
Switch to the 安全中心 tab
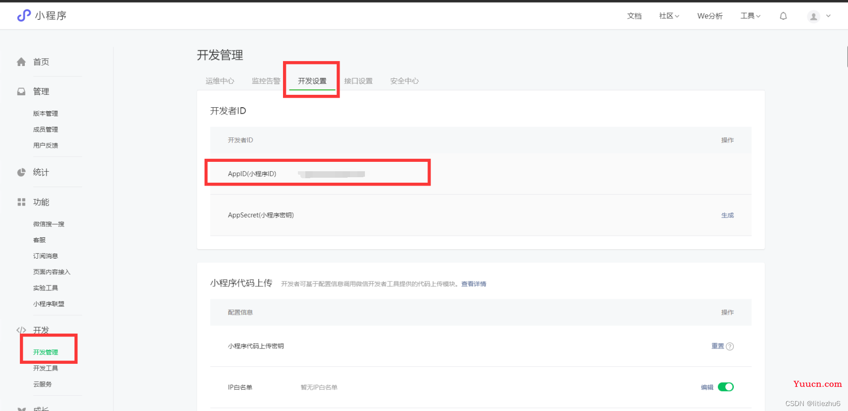coord(405,81)
